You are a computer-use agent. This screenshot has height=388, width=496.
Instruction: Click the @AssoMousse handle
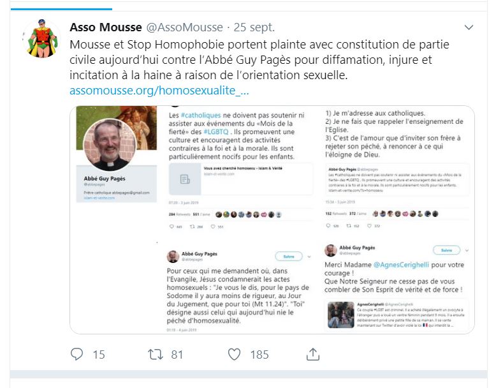(184, 27)
